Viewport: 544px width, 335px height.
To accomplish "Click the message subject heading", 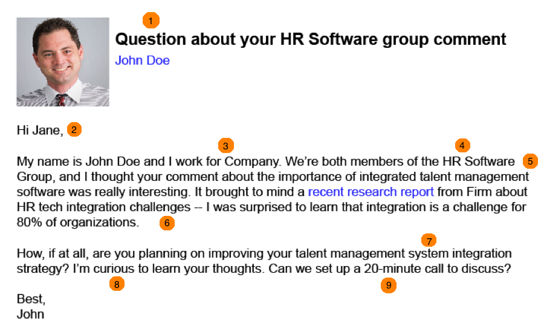I will [x=311, y=39].
